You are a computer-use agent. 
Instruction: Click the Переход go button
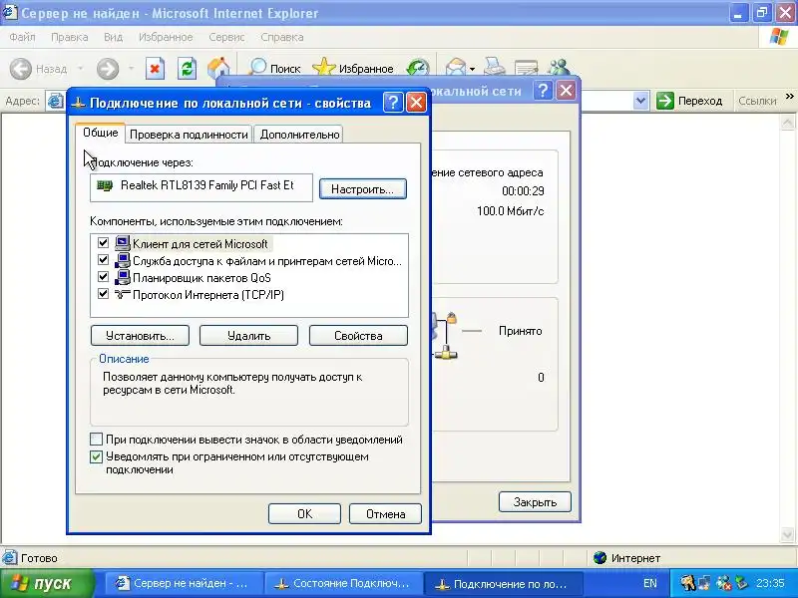(x=689, y=101)
